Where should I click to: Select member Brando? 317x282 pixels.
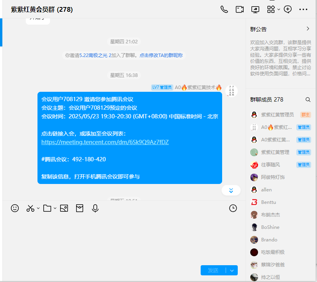[280, 240]
